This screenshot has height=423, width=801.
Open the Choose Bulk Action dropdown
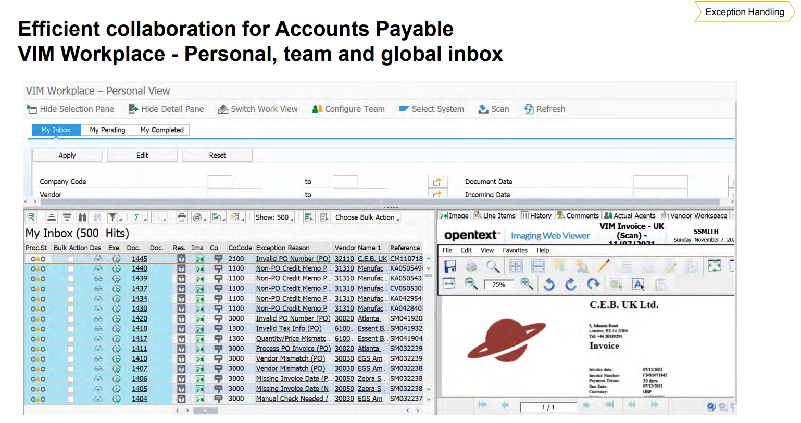[367, 217]
